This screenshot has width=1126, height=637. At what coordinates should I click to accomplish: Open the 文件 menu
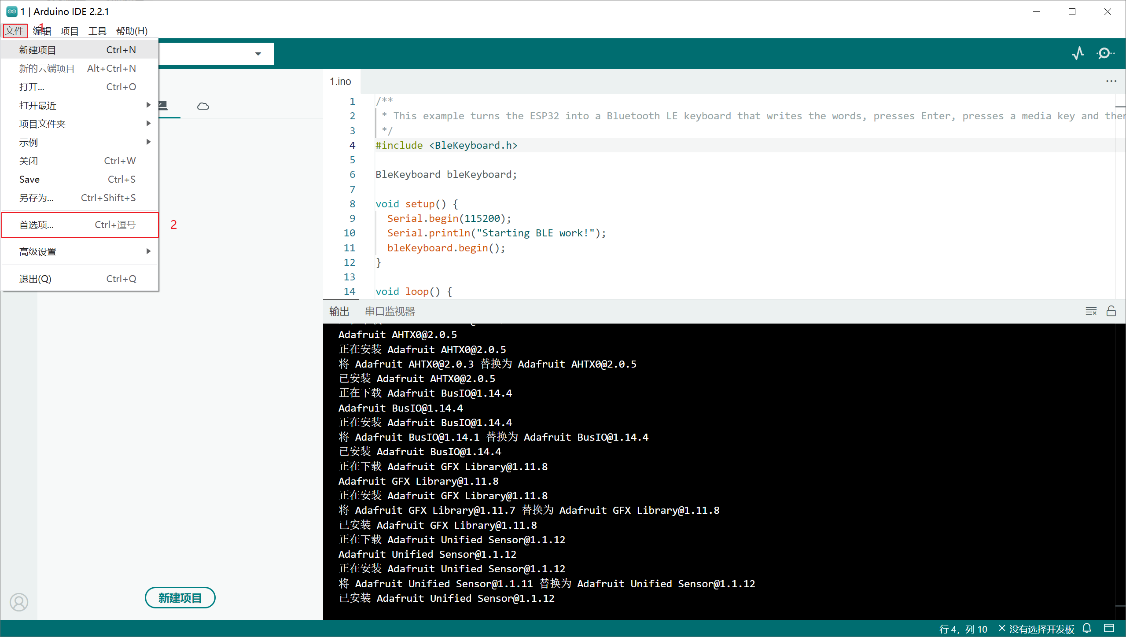(15, 31)
